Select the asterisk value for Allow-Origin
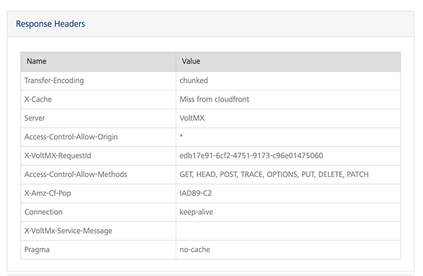The width and height of the screenshot is (423, 276). [x=182, y=137]
